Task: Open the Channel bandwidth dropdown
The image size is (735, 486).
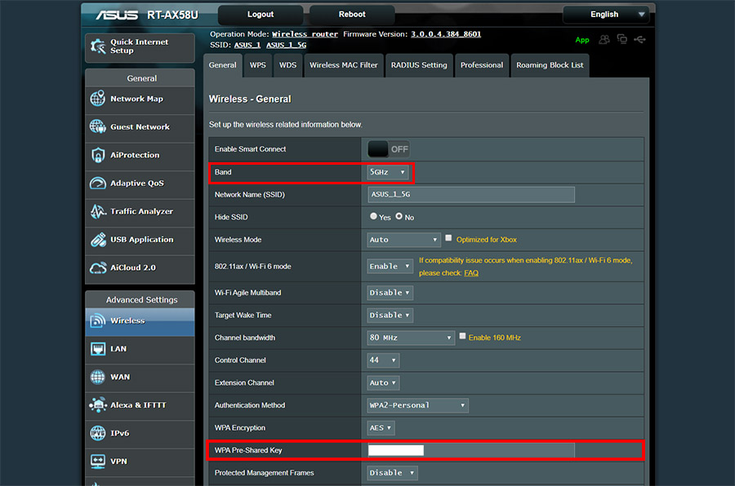Action: pyautogui.click(x=411, y=338)
